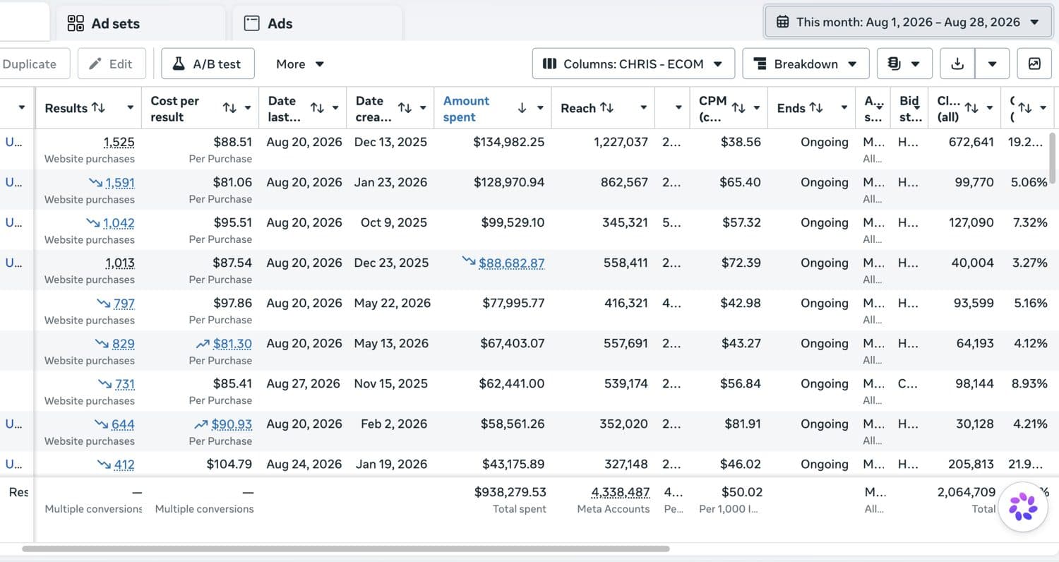Click the CPM column header label

coord(713,108)
